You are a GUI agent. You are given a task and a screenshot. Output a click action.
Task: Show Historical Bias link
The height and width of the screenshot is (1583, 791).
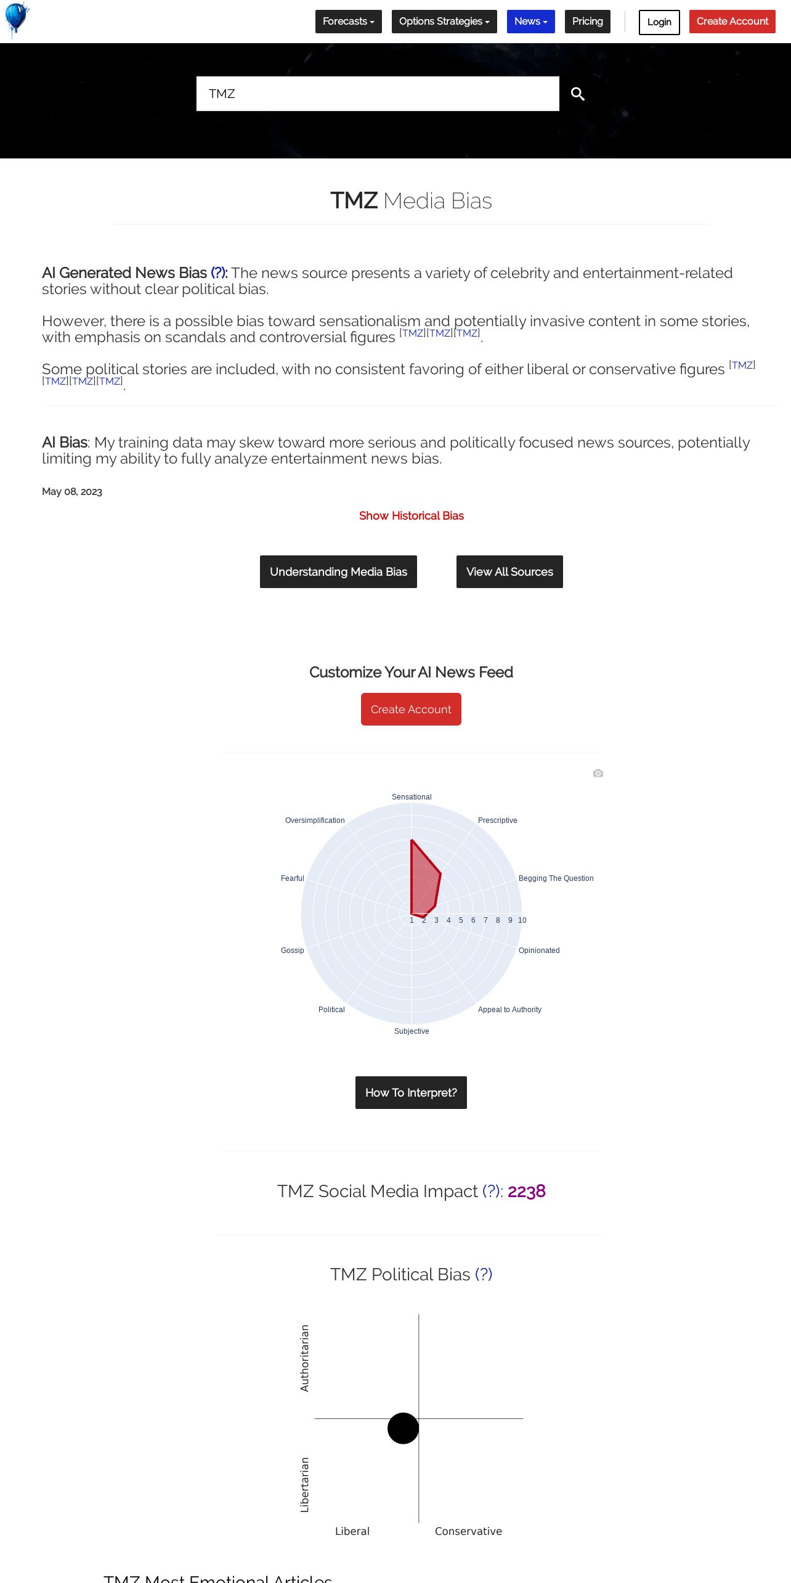pos(411,516)
